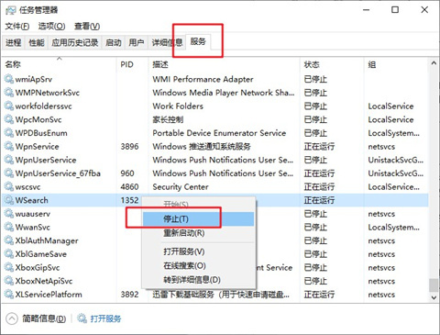Click the XLServicePlatform service gear icon

(x=9, y=295)
